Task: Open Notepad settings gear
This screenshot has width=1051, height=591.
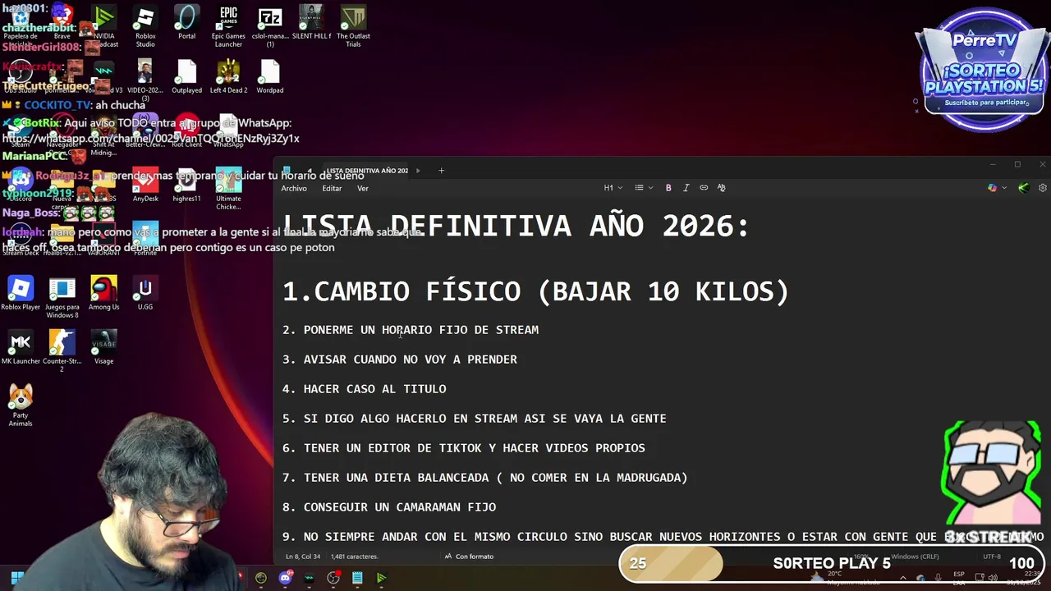Action: pyautogui.click(x=1043, y=188)
